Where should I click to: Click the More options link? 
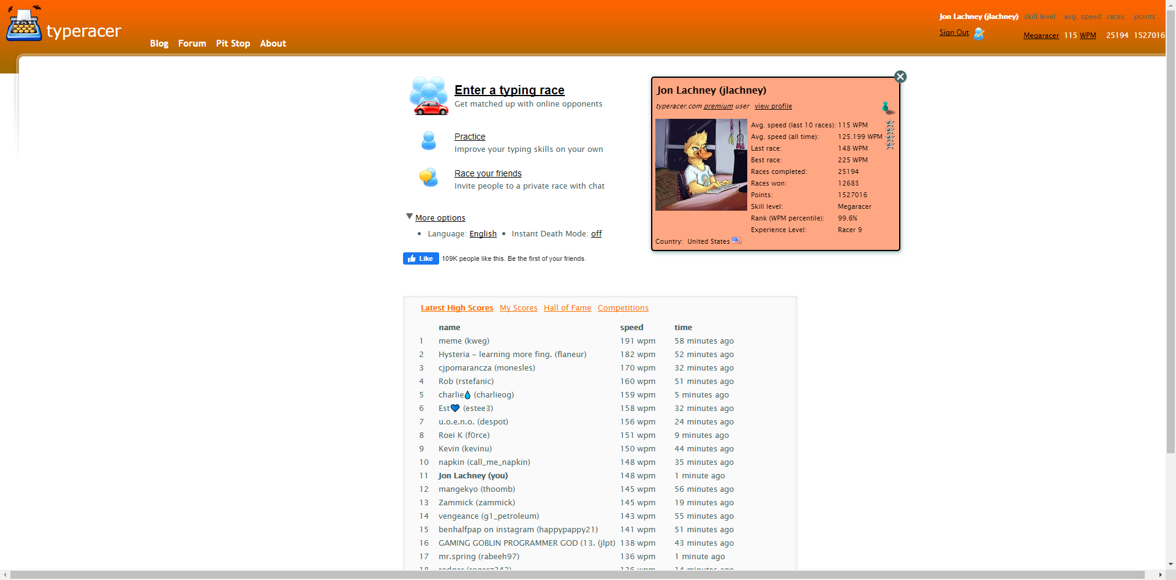pyautogui.click(x=440, y=218)
